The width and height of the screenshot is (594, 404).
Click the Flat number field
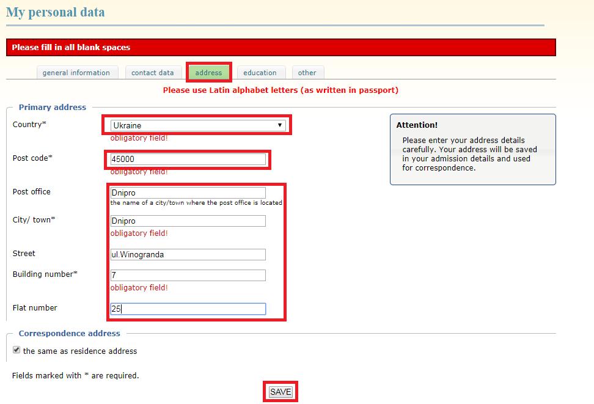(x=188, y=309)
